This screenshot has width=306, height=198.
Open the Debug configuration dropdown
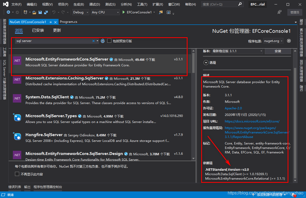tap(81, 12)
